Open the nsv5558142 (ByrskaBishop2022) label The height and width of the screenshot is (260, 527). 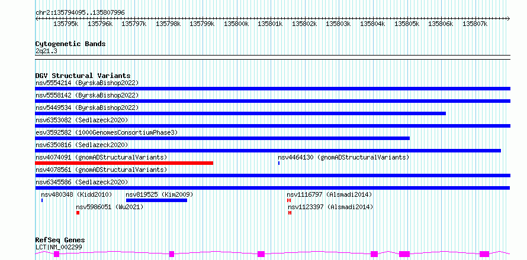87,95
